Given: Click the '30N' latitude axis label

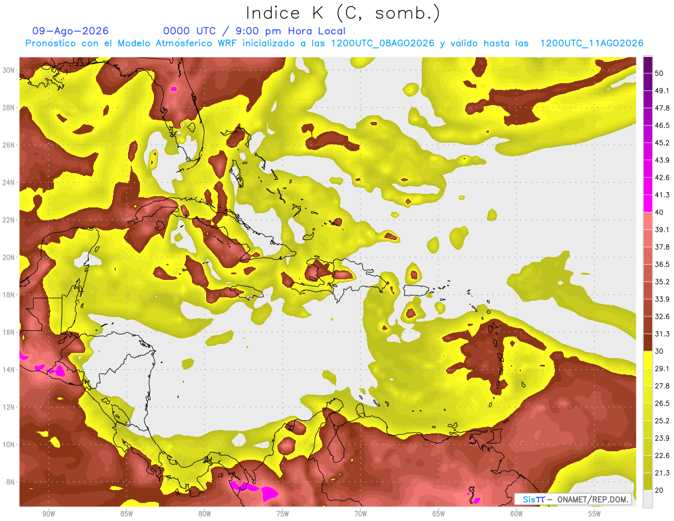Looking at the screenshot, I should click(x=8, y=70).
